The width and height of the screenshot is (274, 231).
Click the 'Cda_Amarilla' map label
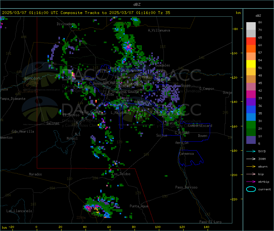pos(23,131)
